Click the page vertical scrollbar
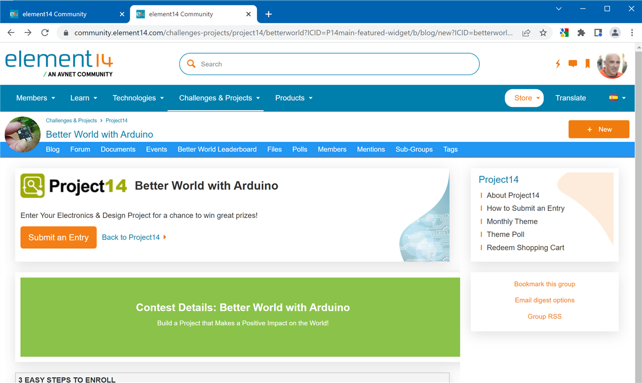The height and width of the screenshot is (383, 642). (638, 213)
